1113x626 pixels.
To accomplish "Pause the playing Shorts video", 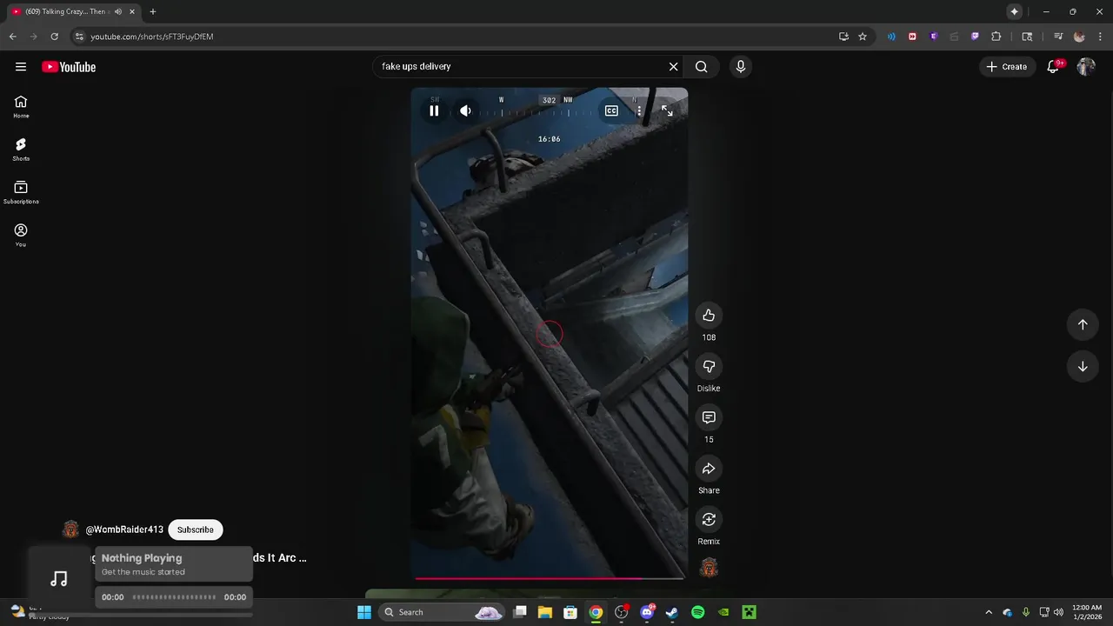I will (434, 110).
